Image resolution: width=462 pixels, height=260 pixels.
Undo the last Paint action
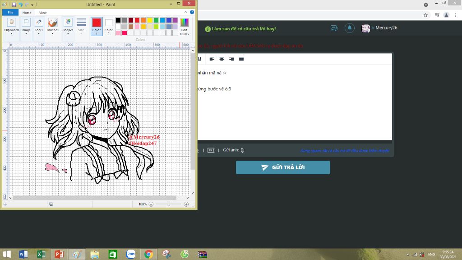click(20, 5)
